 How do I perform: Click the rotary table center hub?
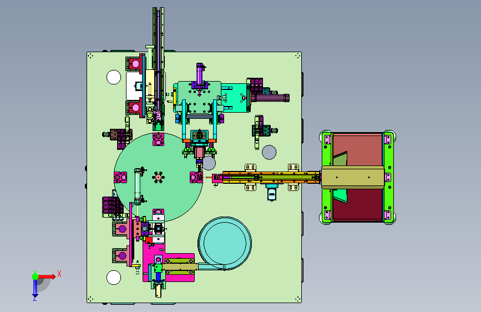[x=158, y=177]
